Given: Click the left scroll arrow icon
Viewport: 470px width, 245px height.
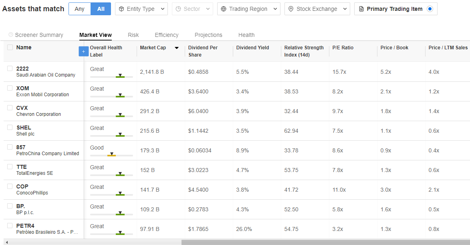Looking at the screenshot, I should (6, 242).
